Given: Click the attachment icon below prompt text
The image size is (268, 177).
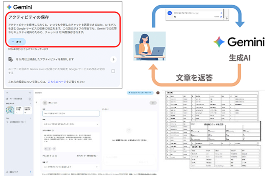Looking at the screenshot, I should coord(175,17).
